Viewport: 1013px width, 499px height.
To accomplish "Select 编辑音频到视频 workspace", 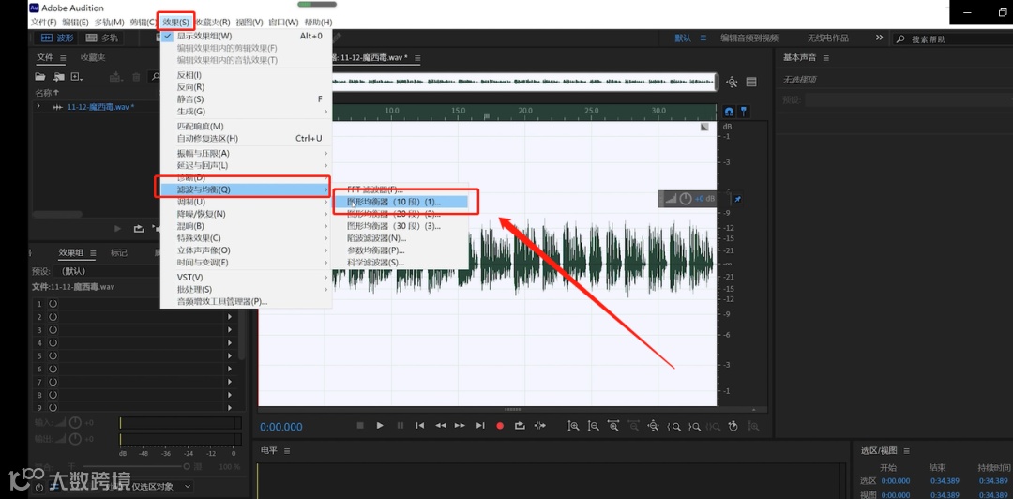I will tap(749, 38).
